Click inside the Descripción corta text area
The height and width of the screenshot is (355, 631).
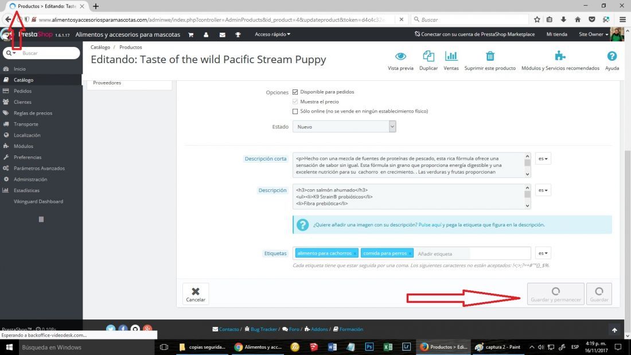pos(408,165)
